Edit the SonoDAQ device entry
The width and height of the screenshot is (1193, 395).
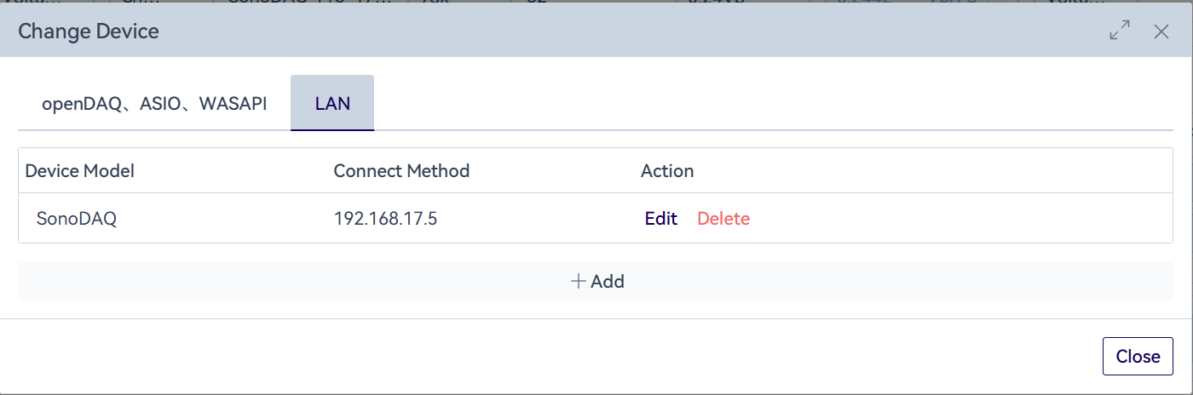(660, 219)
